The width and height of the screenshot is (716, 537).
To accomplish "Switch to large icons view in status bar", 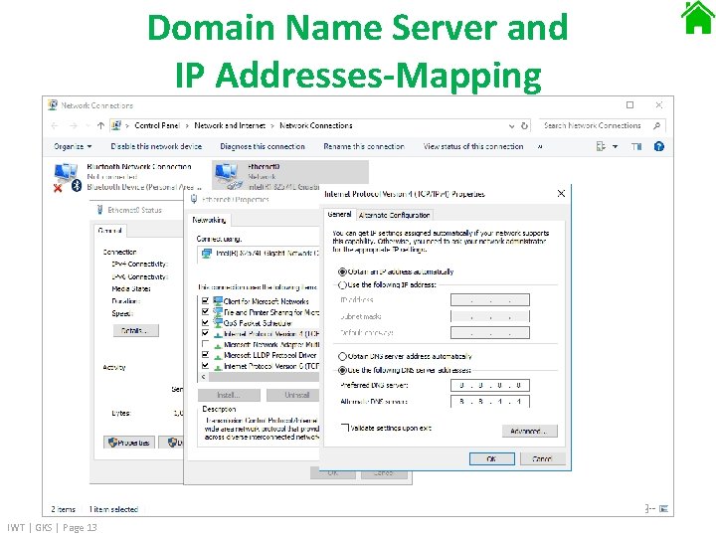I will (x=663, y=509).
